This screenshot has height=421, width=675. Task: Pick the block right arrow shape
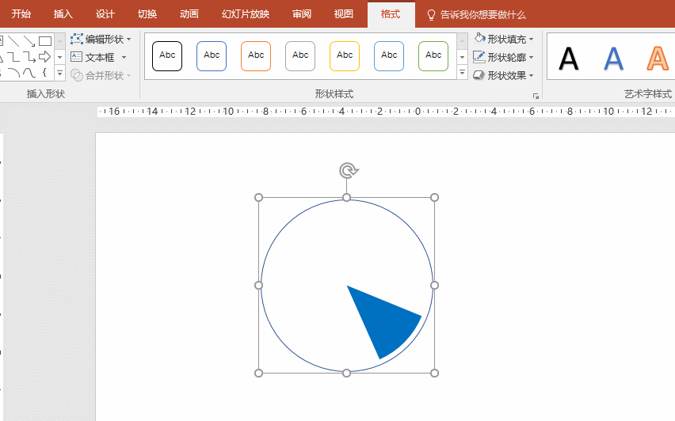coord(45,57)
